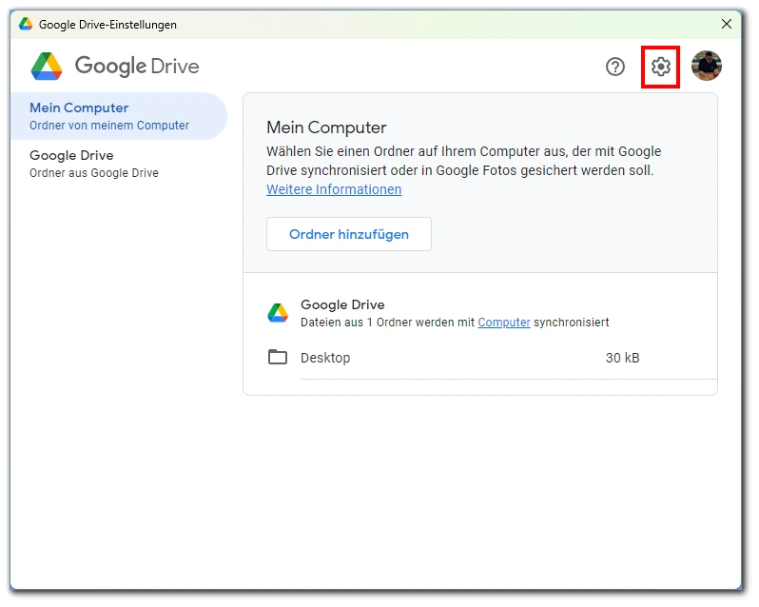This screenshot has height=607, width=759.
Task: Click the Drive icon in title bar
Action: 26,24
